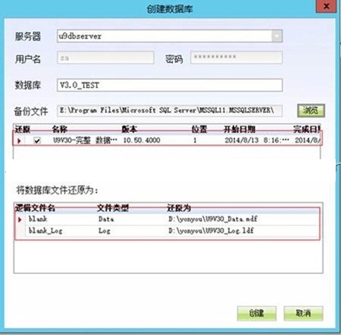Click the masked password field
The height and width of the screenshot is (335, 341).
(236, 58)
